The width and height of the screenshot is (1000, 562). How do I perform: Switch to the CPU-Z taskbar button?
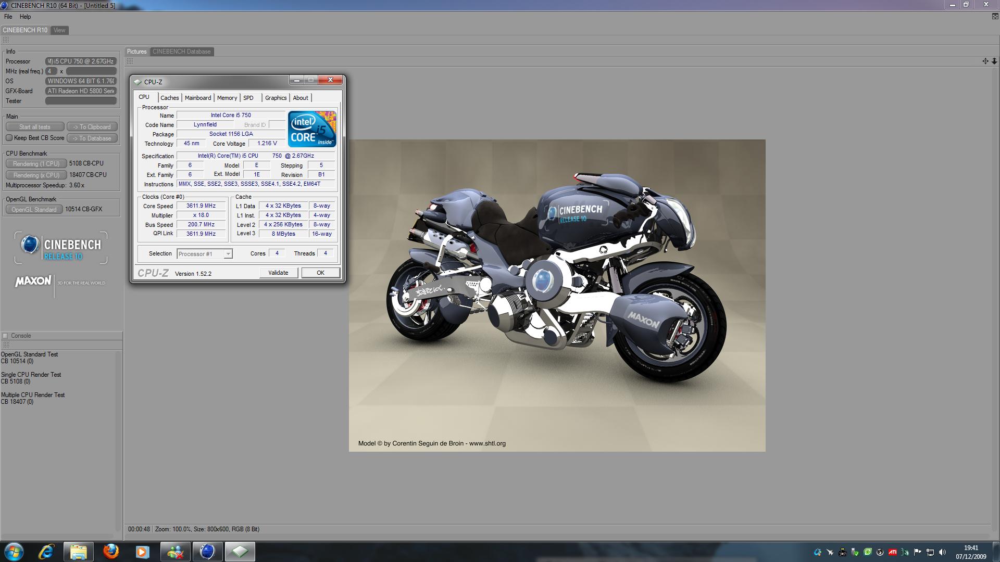[240, 552]
